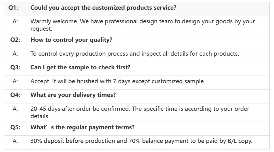274x152 pixels.
Task: Click the 30% deposit payment answer
Action: (x=141, y=141)
